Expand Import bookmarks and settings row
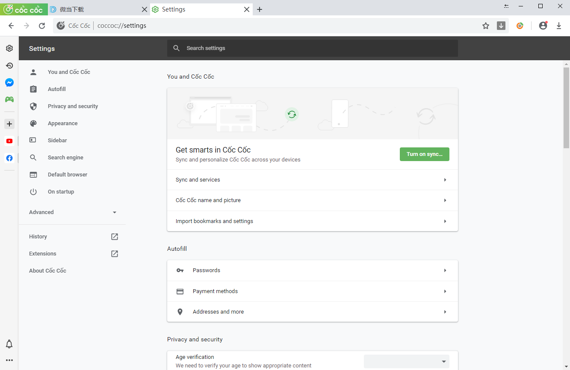 point(313,221)
